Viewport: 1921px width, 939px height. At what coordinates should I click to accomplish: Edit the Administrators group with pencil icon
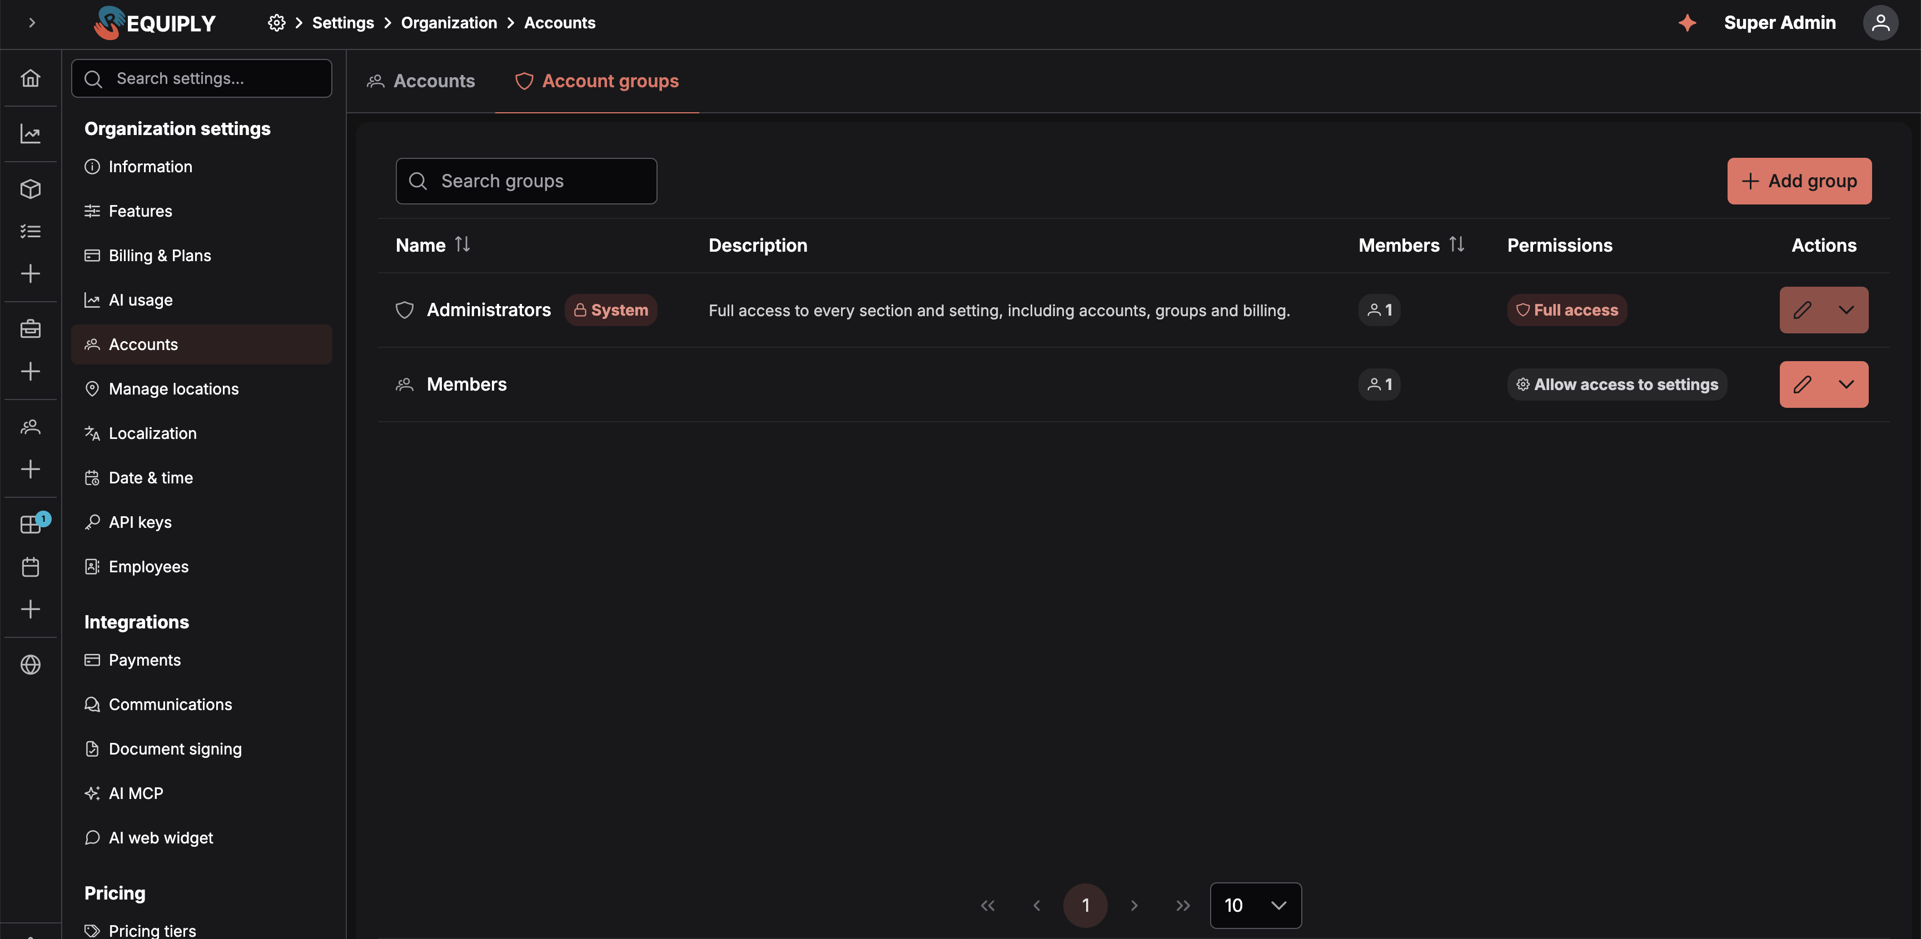point(1801,310)
